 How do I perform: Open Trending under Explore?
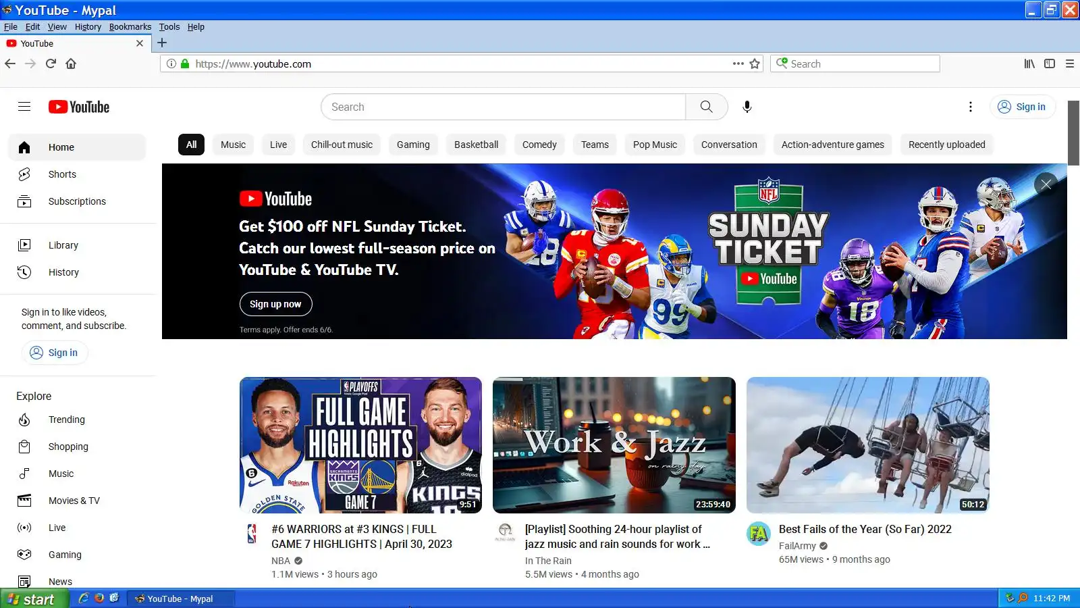[x=77, y=420]
